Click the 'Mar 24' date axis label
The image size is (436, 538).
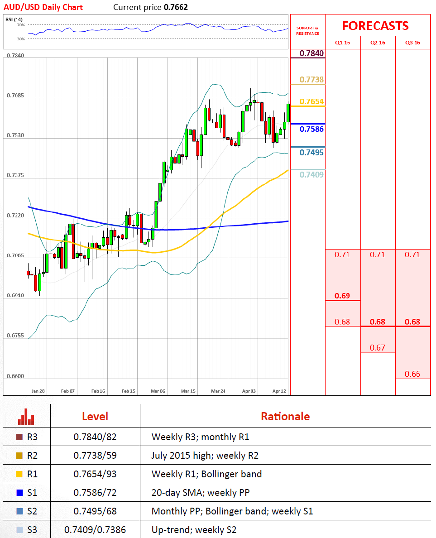point(219,391)
